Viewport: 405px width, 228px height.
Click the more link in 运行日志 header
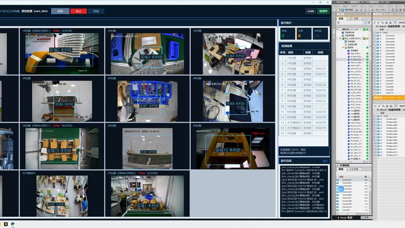[325, 161]
